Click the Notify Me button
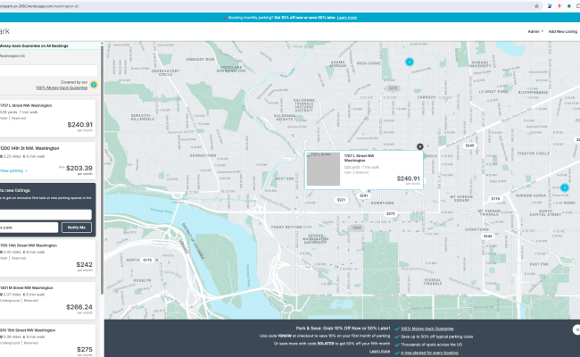Image resolution: width=580 pixels, height=357 pixels. [77, 228]
